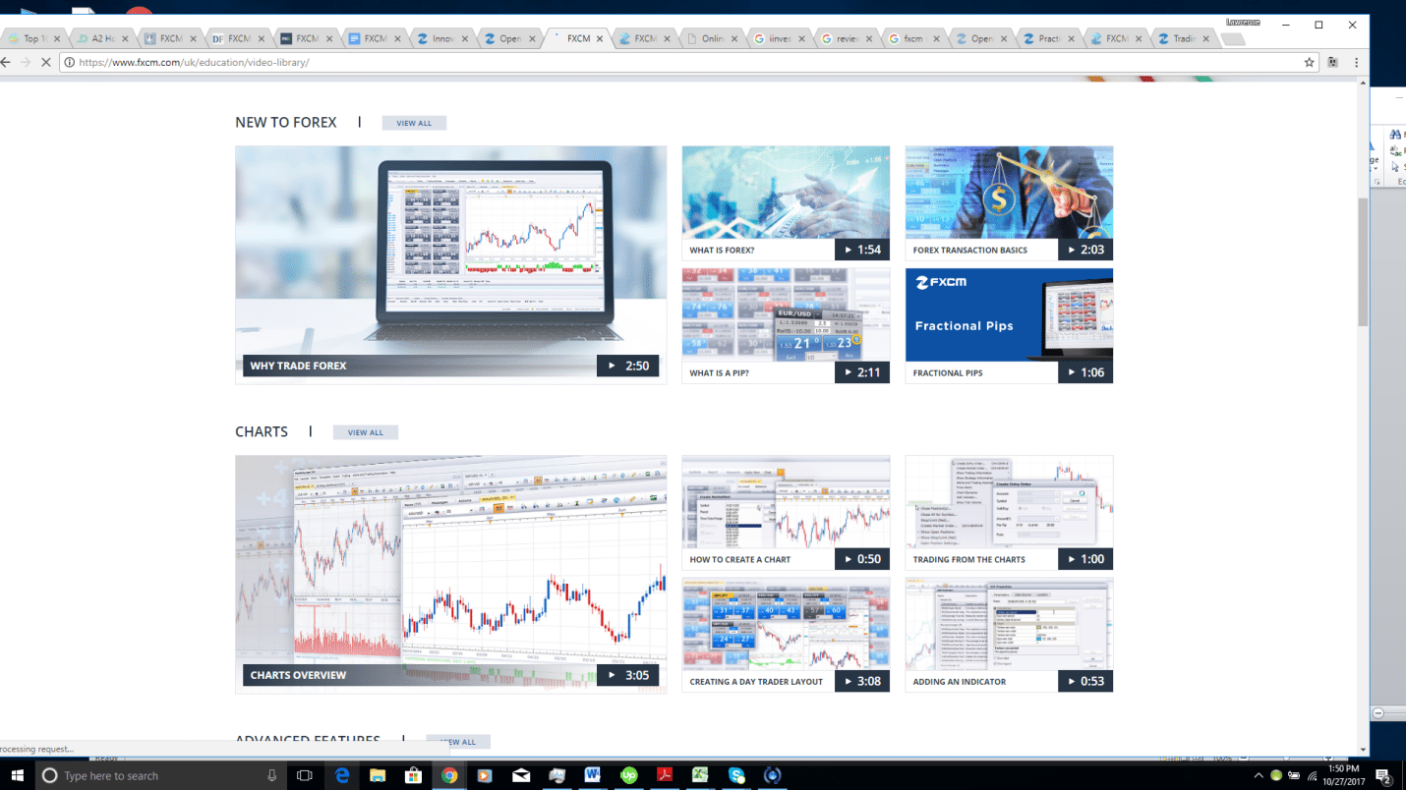
Task: Open the Forex Transaction Basics thumbnail image
Action: point(1009,193)
